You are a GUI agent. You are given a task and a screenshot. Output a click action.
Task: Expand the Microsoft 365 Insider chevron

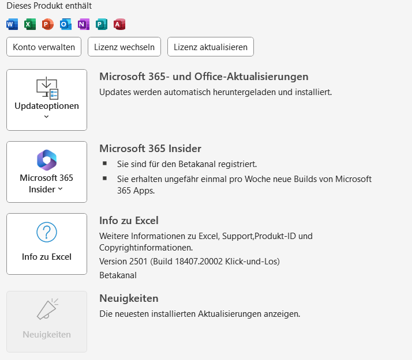point(60,189)
